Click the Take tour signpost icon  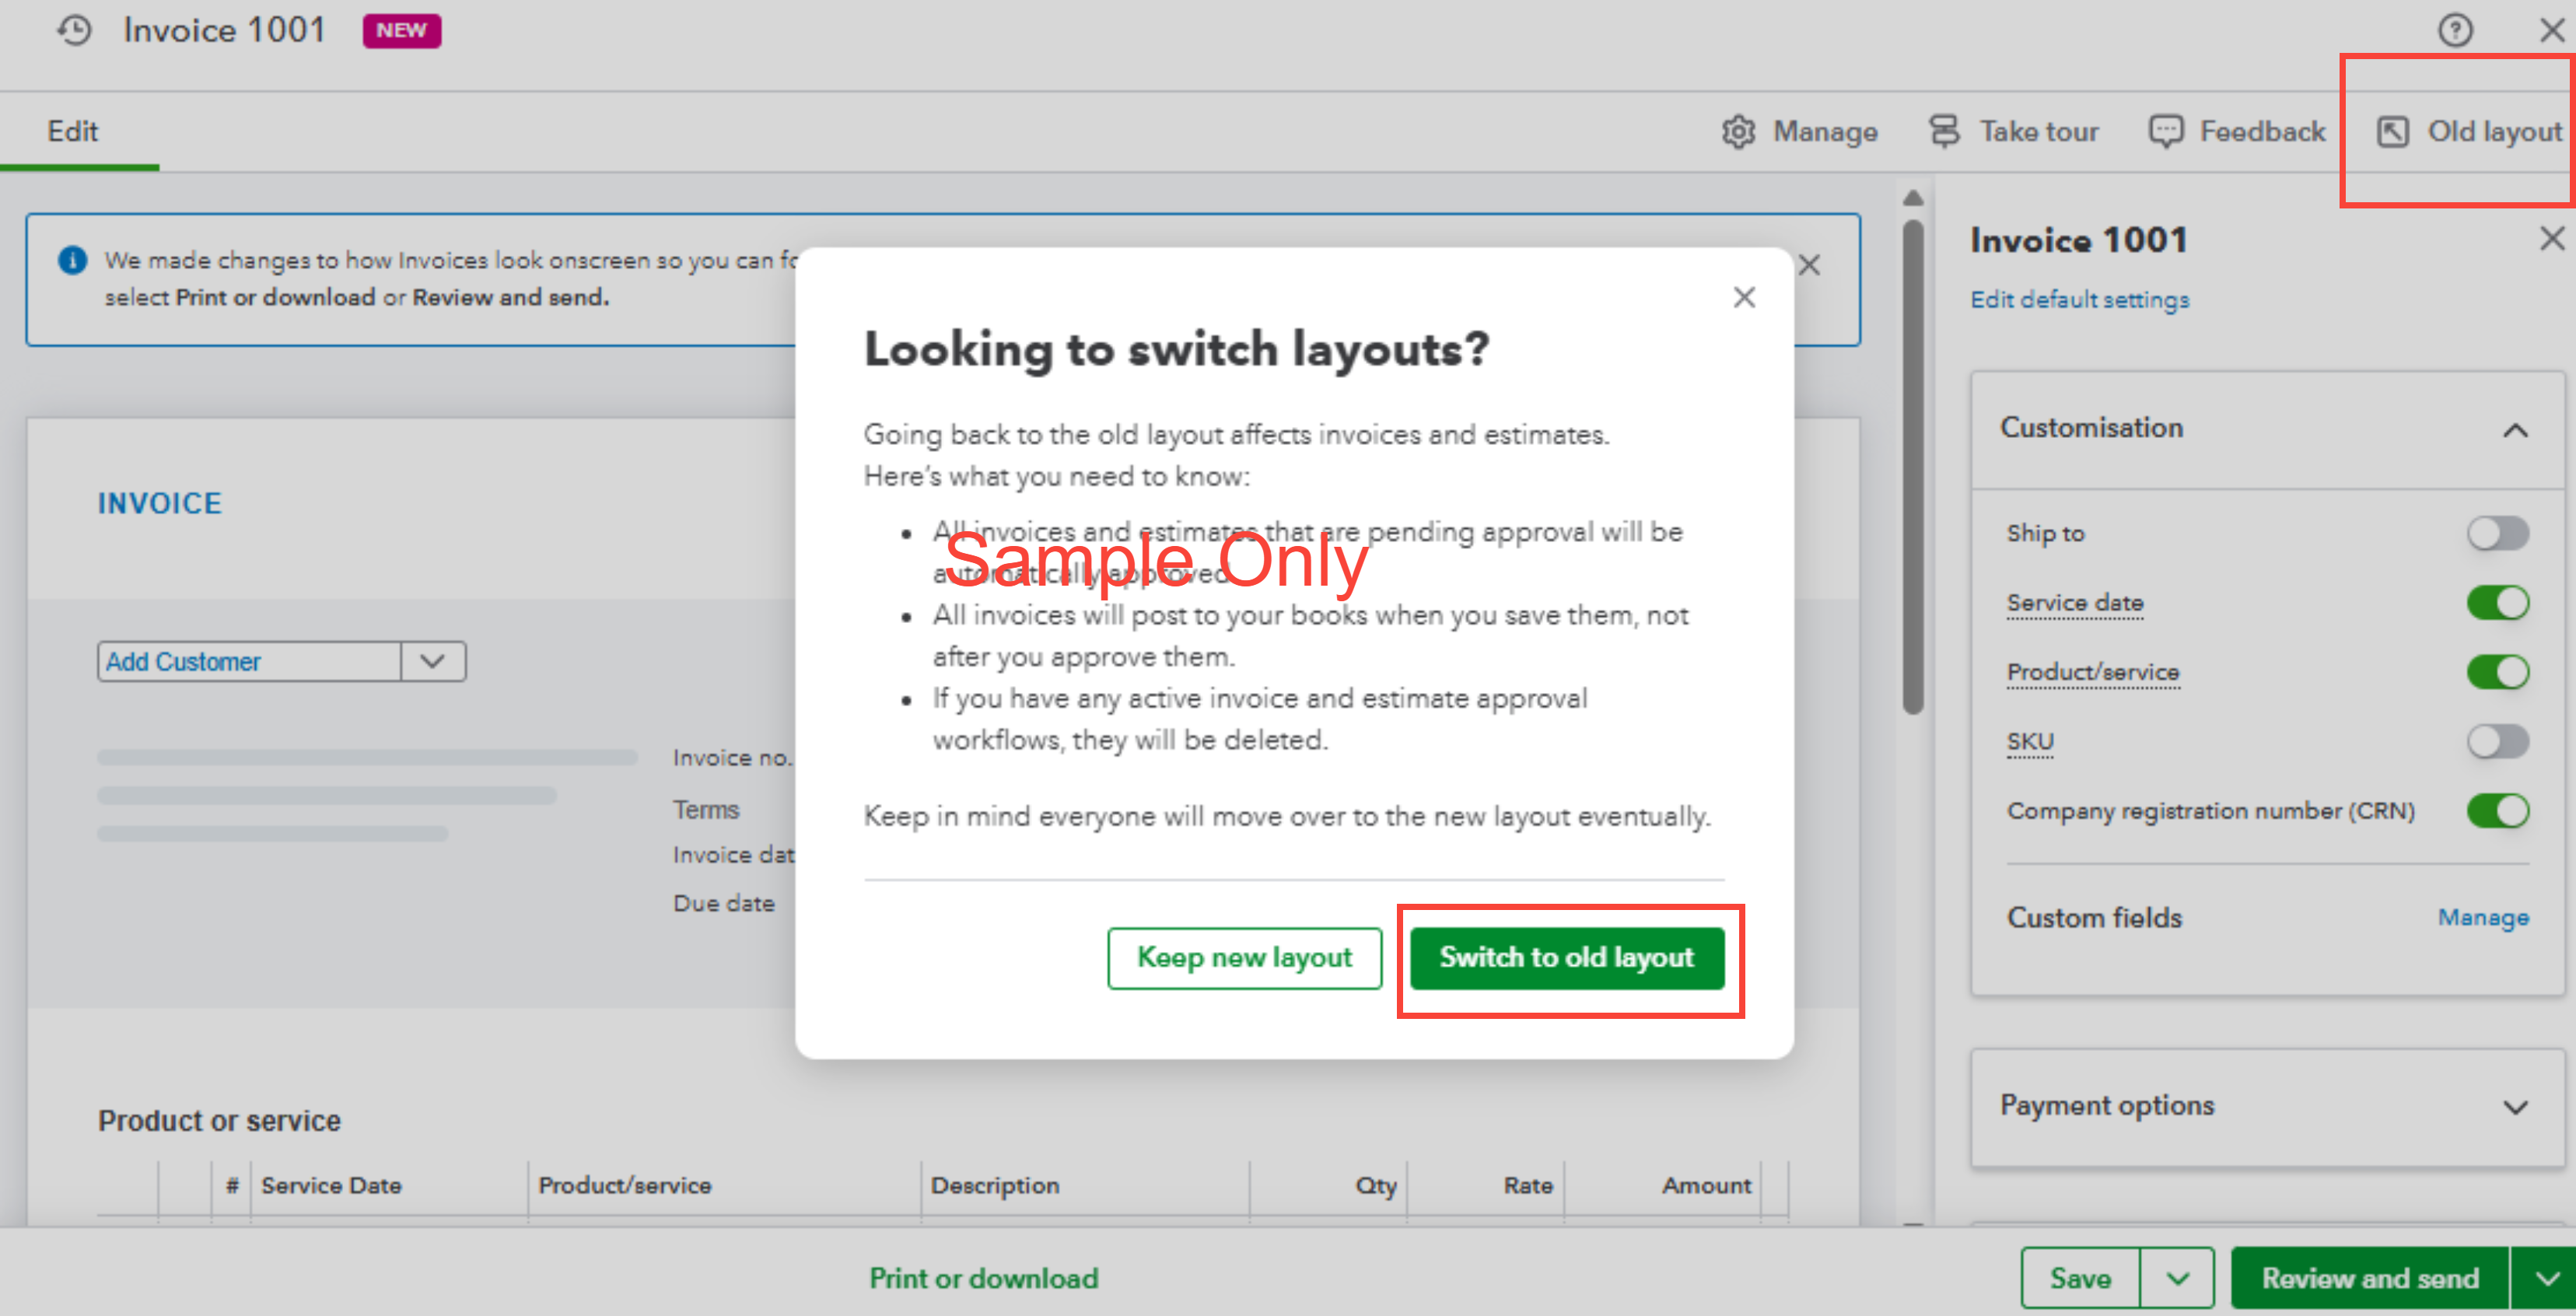point(1944,132)
